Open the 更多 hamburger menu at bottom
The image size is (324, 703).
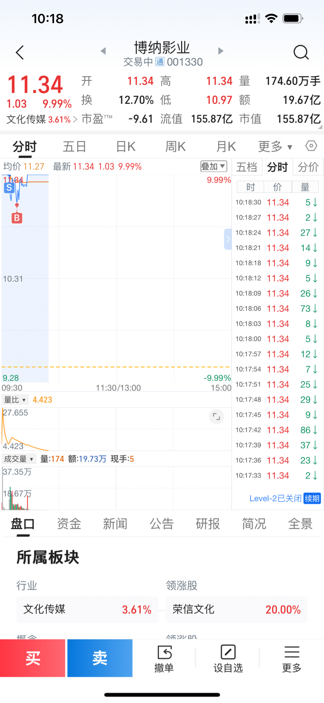click(292, 659)
